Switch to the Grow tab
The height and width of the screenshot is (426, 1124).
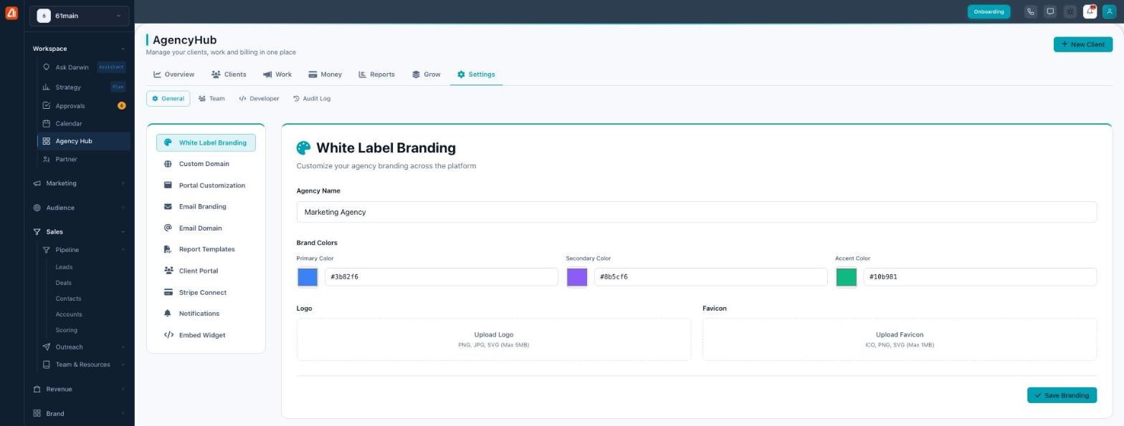tap(426, 74)
